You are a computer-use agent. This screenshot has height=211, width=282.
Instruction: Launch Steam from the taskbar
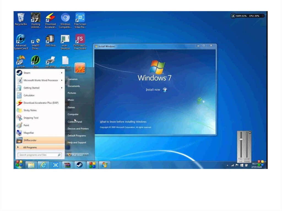pos(79,165)
